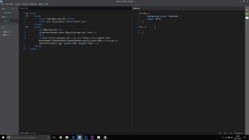Screen dimensions: 249x140
Task: Click the taskbar clock and date
Action: point(238,137)
